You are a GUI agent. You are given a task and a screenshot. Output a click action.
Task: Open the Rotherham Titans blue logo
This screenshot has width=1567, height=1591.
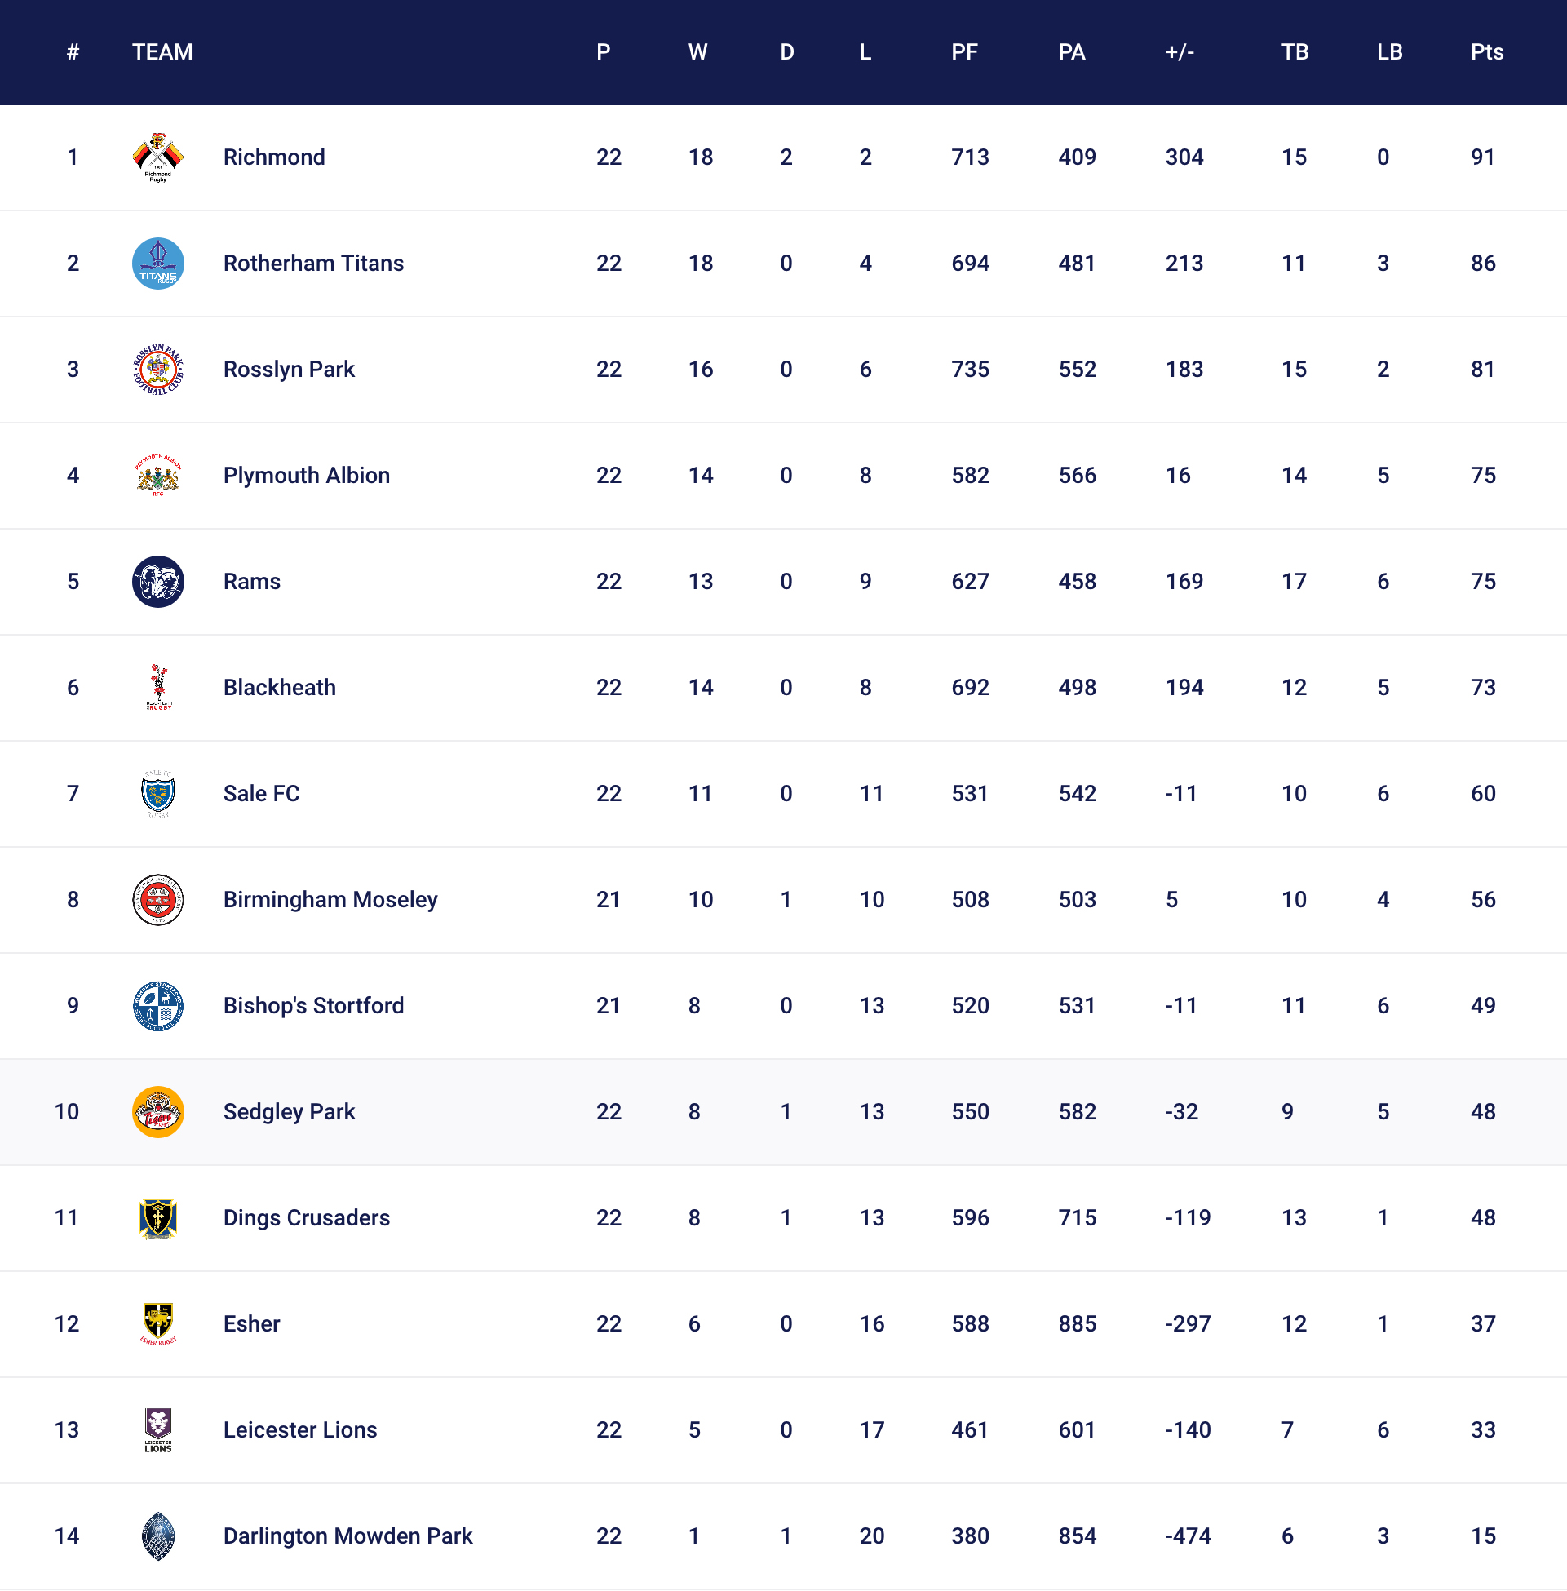click(157, 264)
